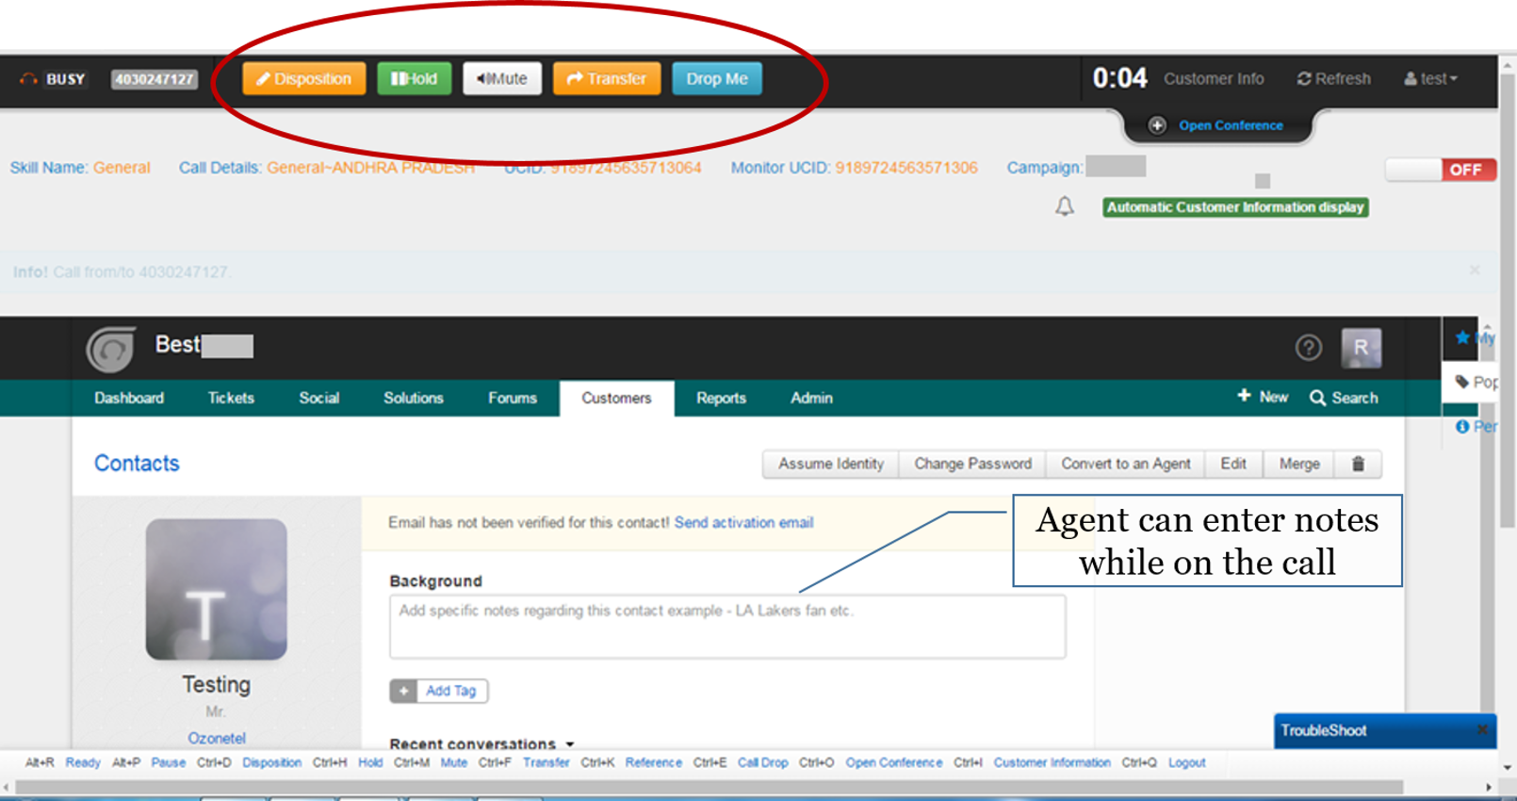Click Reference shortcut link
The image size is (1517, 801).
click(653, 762)
